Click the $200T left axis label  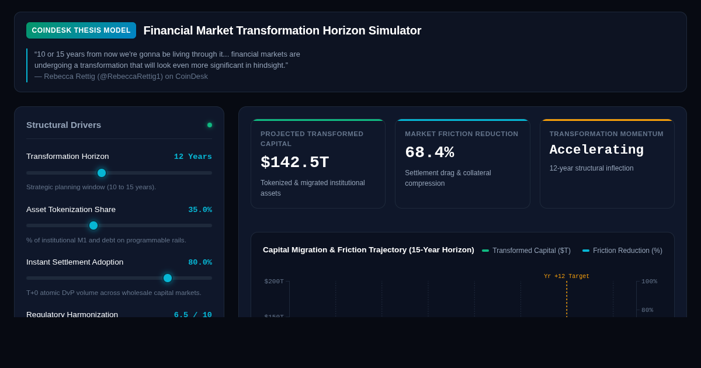pyautogui.click(x=274, y=282)
